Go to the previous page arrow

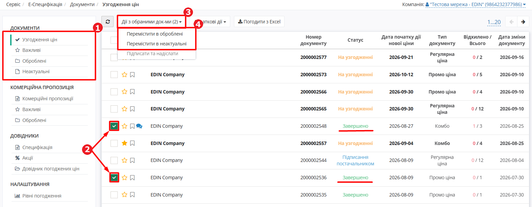[x=511, y=22]
